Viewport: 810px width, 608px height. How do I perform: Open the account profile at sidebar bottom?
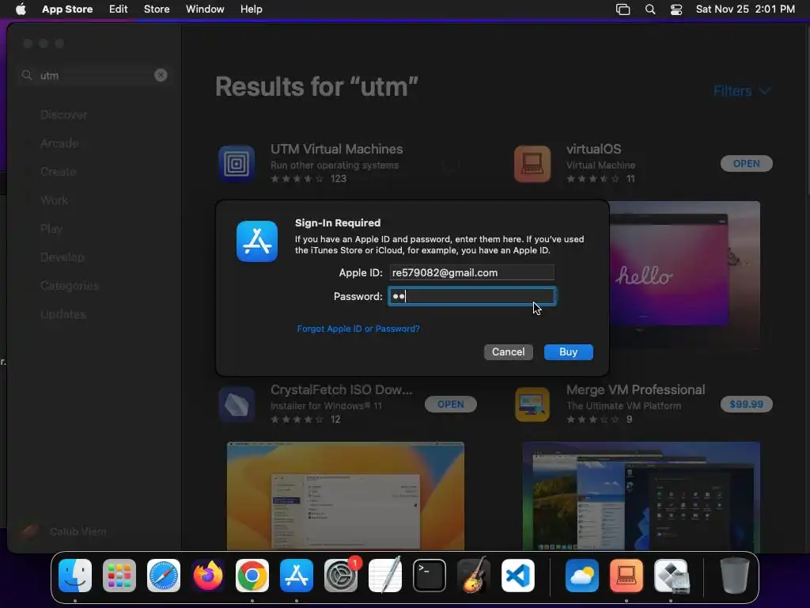point(63,531)
